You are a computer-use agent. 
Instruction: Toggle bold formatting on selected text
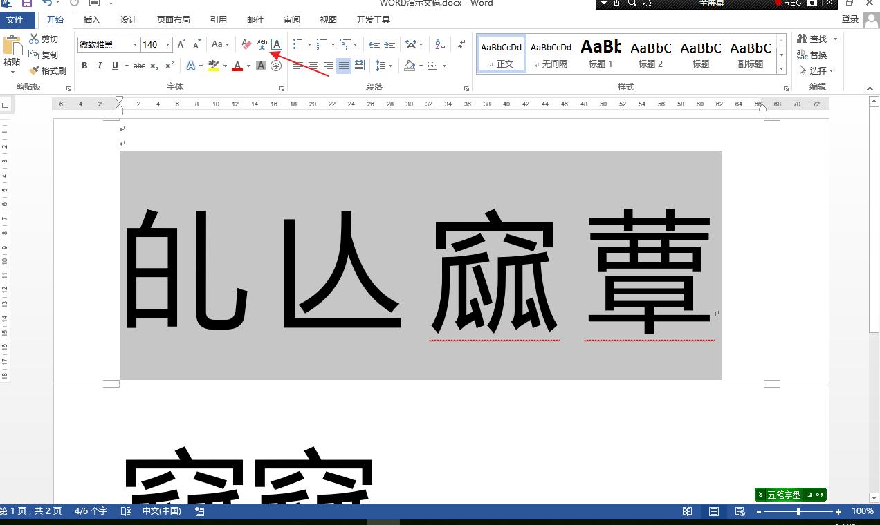tap(84, 65)
